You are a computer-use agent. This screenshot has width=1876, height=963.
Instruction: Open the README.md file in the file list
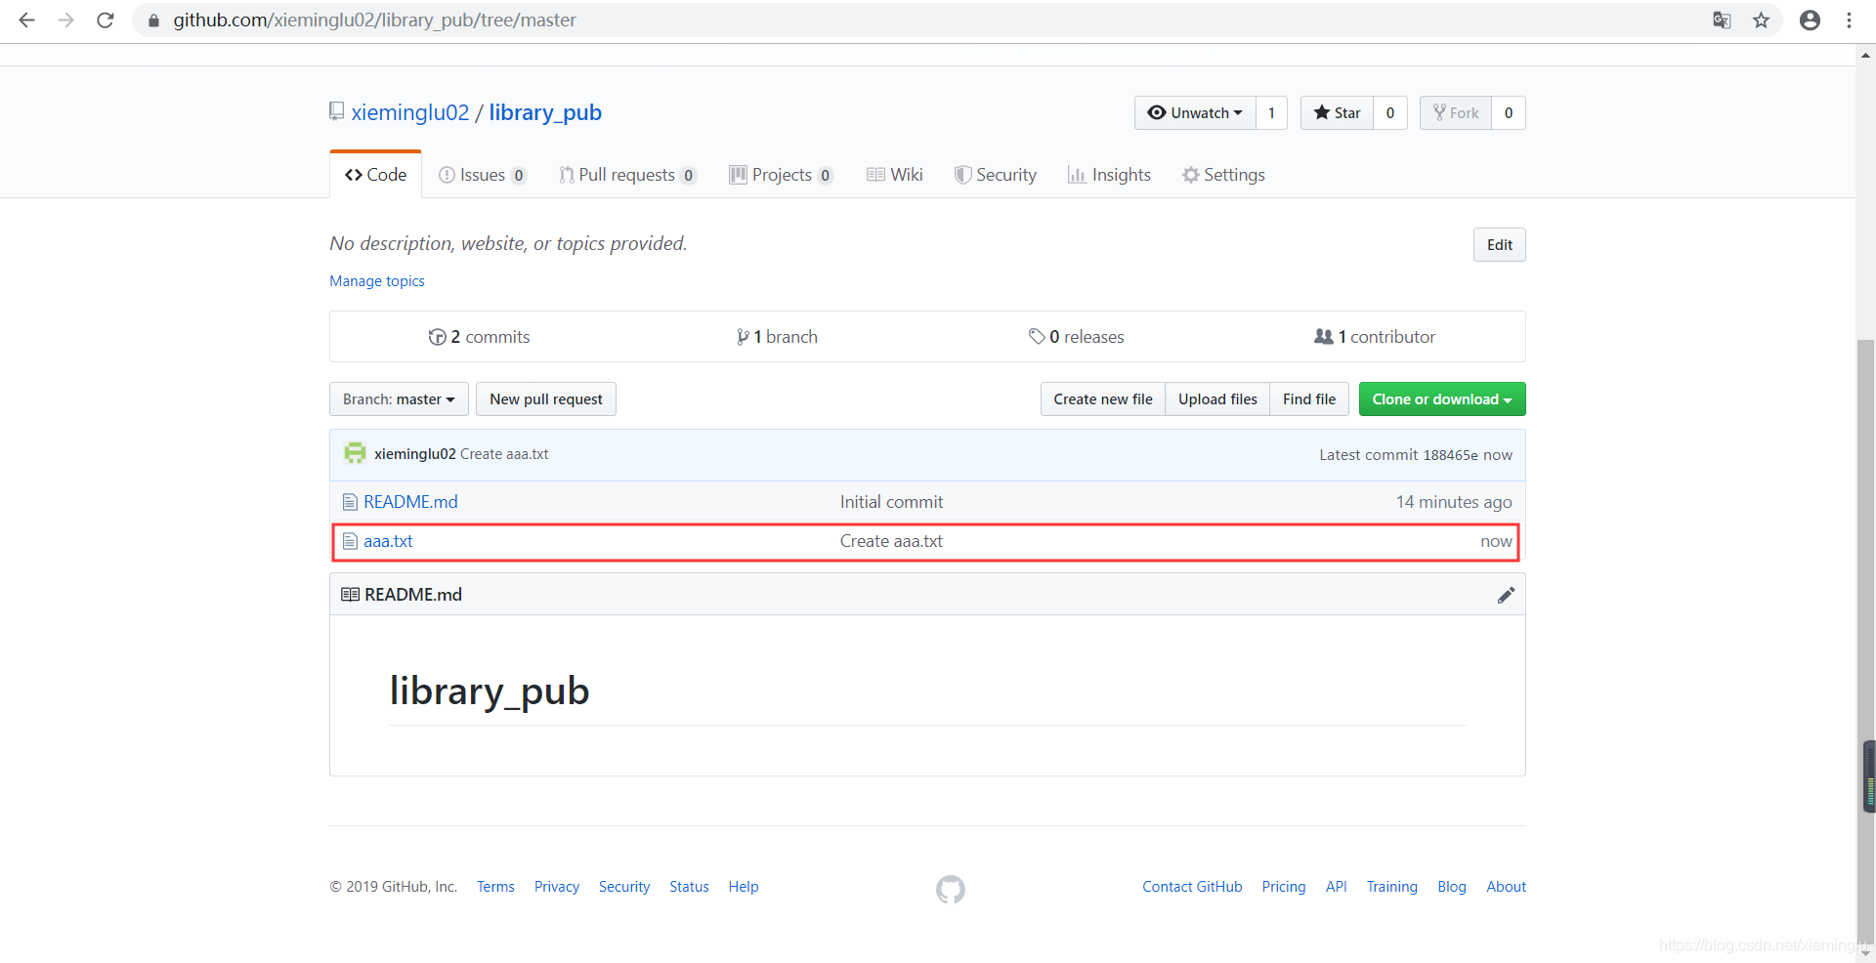[x=410, y=502]
